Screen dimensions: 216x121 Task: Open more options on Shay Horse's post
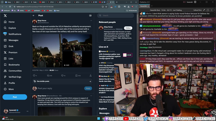pyautogui.click(x=91, y=21)
